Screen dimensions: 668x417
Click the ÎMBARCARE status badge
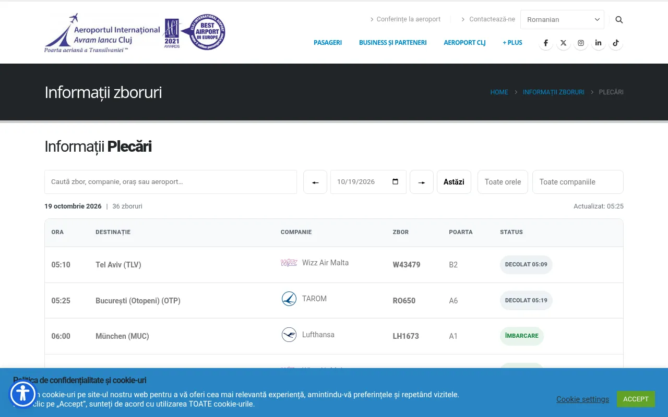pos(522,336)
